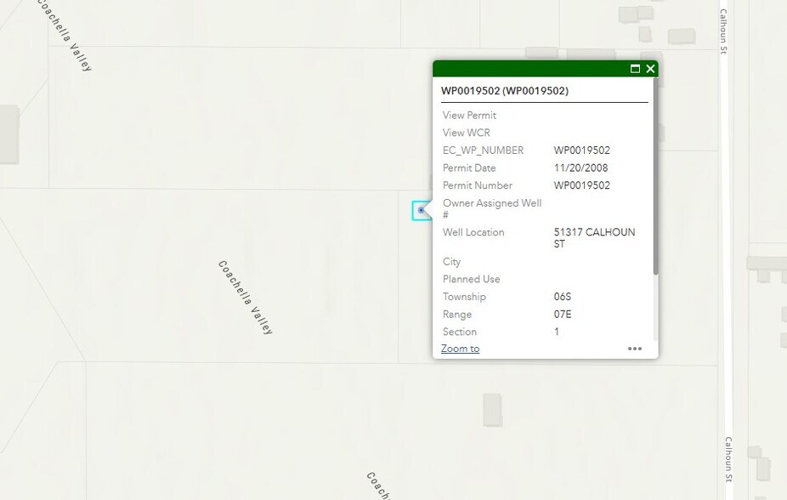Click the Township value 06S
Viewport: 787px width, 500px height.
563,296
